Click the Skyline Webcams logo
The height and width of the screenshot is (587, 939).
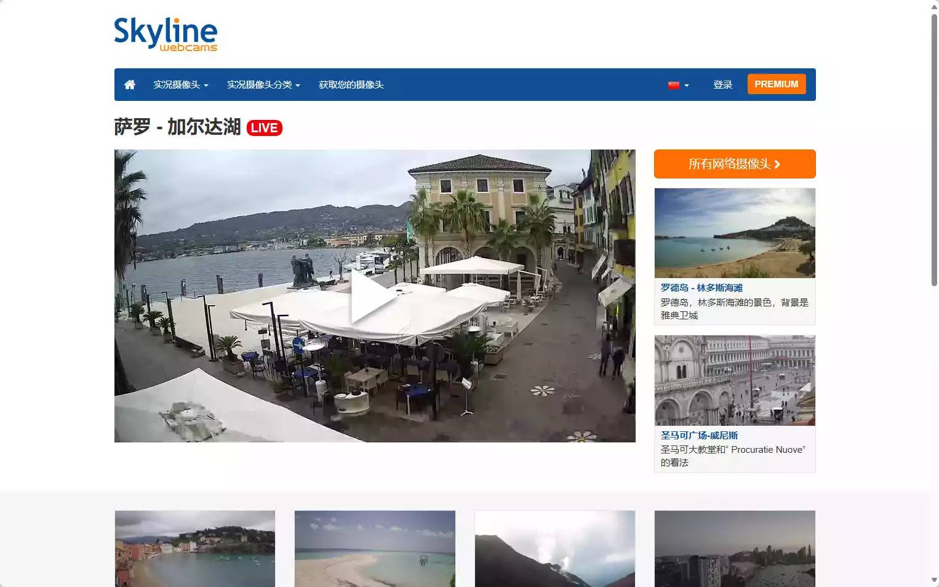pyautogui.click(x=165, y=34)
